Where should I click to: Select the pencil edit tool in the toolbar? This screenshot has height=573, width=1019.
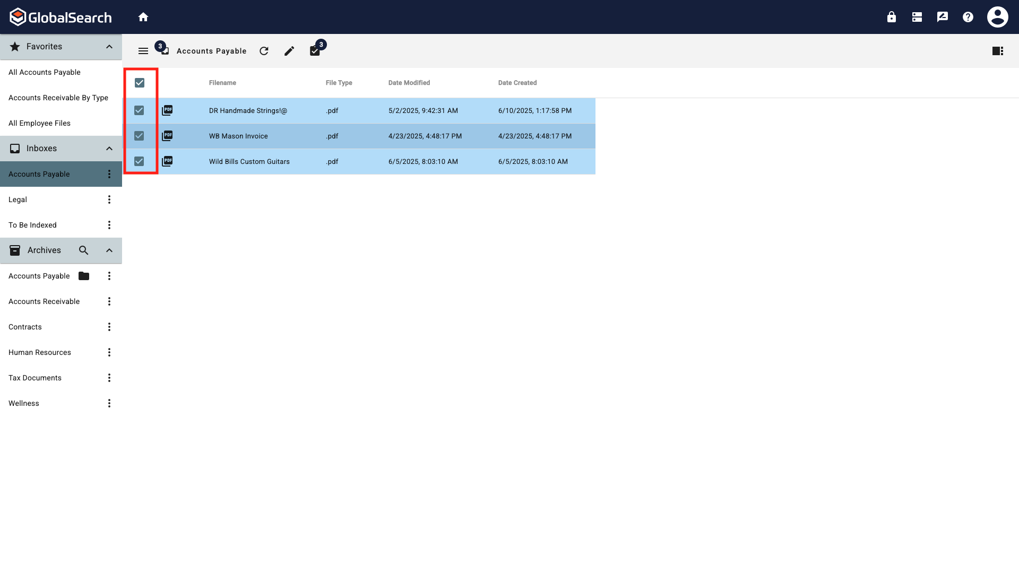(x=289, y=51)
